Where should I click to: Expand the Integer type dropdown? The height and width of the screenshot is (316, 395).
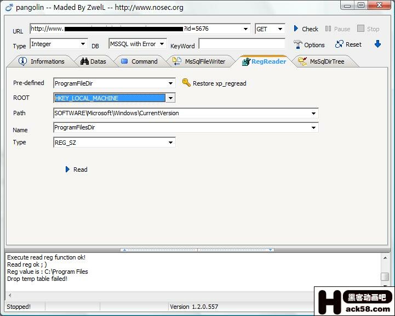83,44
